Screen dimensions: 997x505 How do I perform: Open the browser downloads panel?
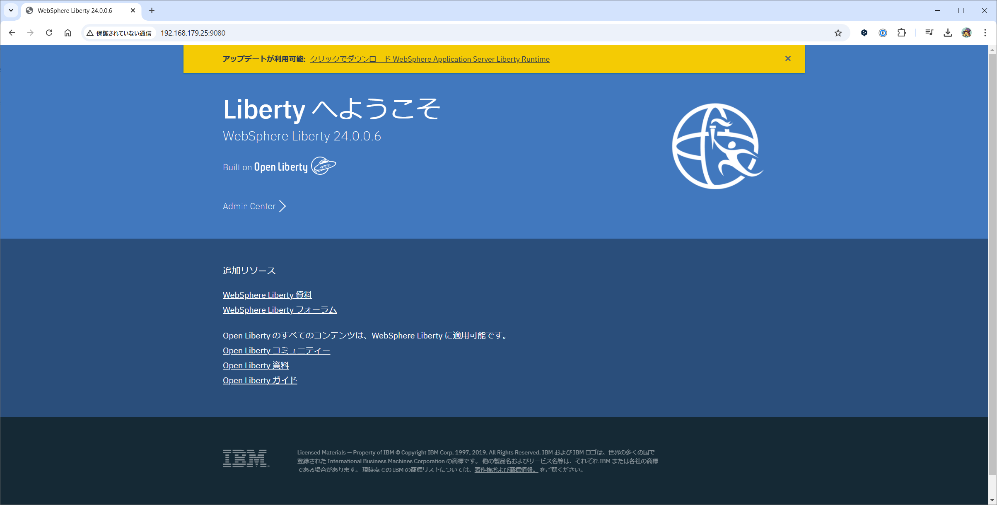tap(947, 33)
